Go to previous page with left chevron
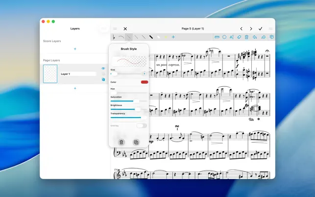 (x=242, y=29)
